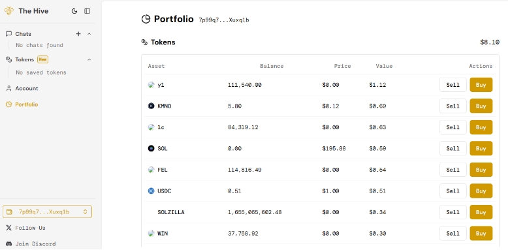Collapse the Tokens section chevron
Screen dimensions: 508x250
tap(89, 59)
